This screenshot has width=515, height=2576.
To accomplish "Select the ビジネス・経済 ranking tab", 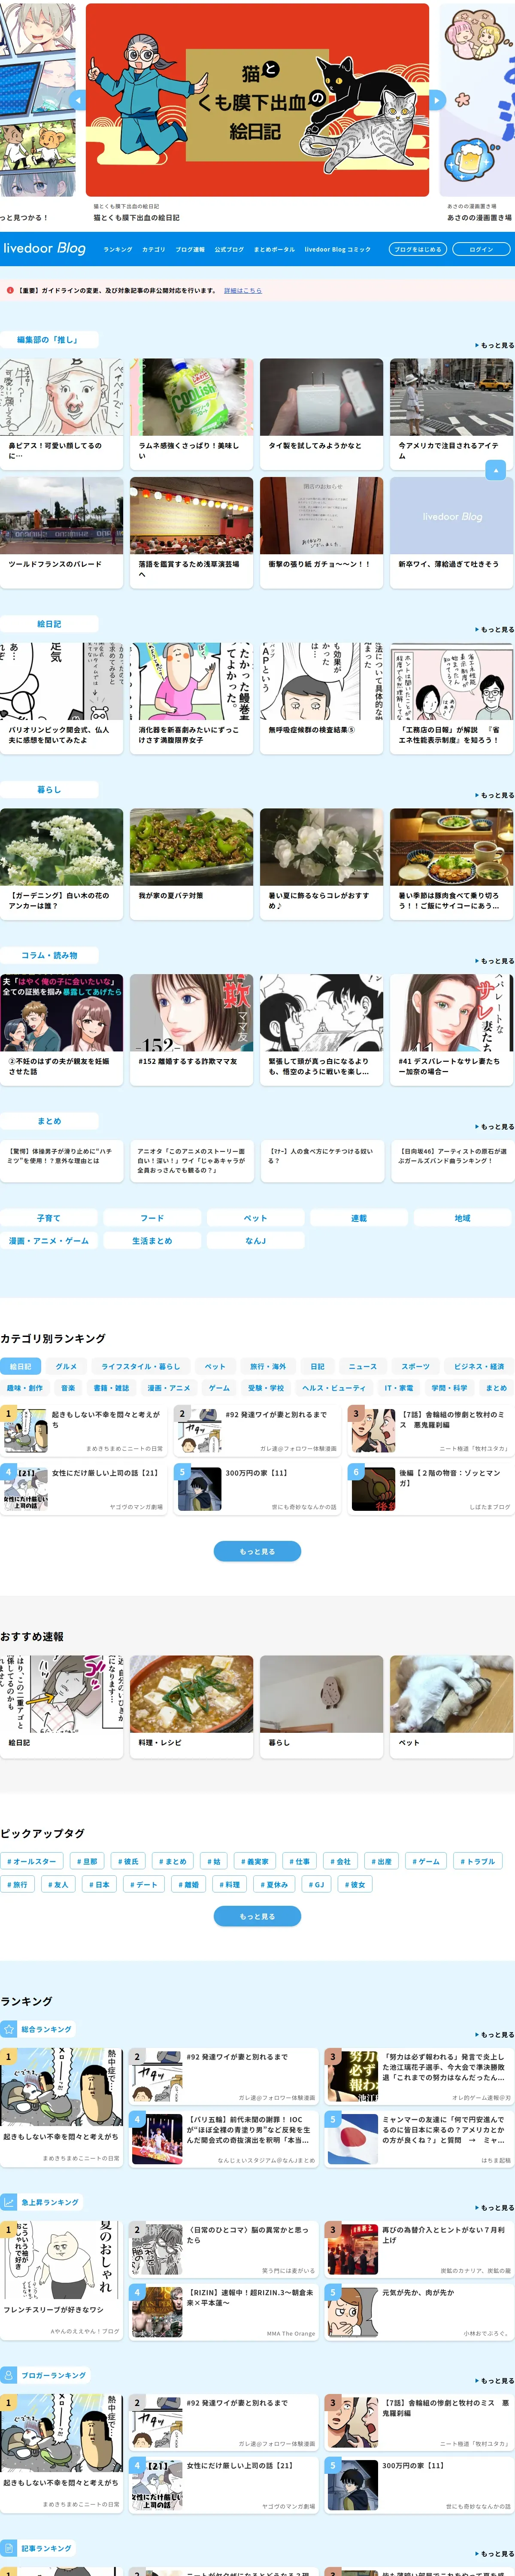I will pos(479,1366).
